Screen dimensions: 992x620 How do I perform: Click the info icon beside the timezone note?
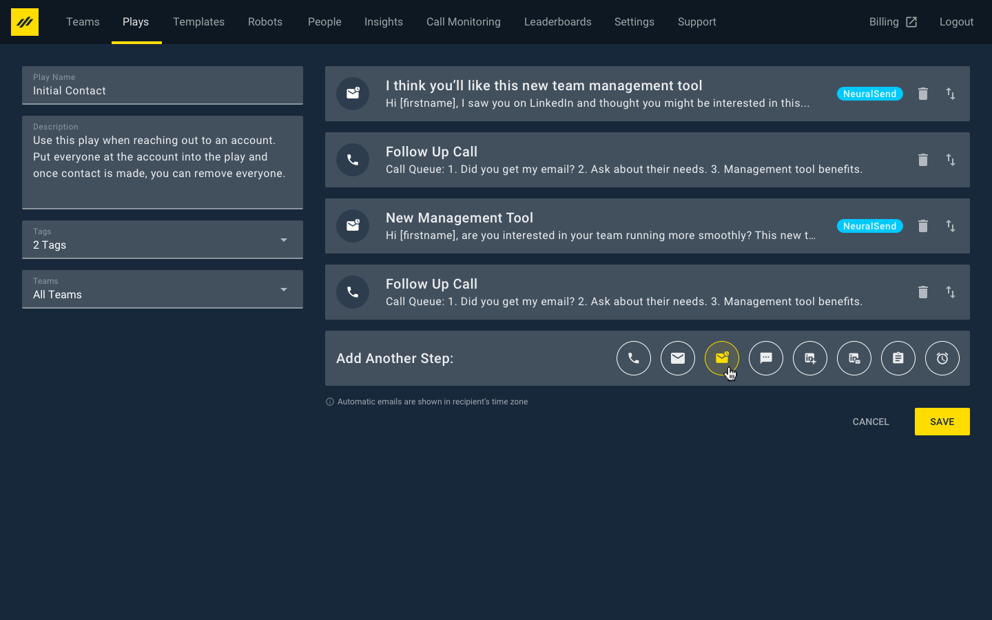pyautogui.click(x=330, y=402)
